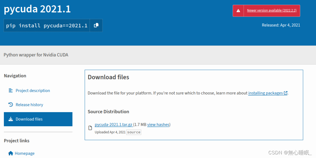316x158 pixels.
Task: Click the Navigation heading
Action: tap(15, 76)
